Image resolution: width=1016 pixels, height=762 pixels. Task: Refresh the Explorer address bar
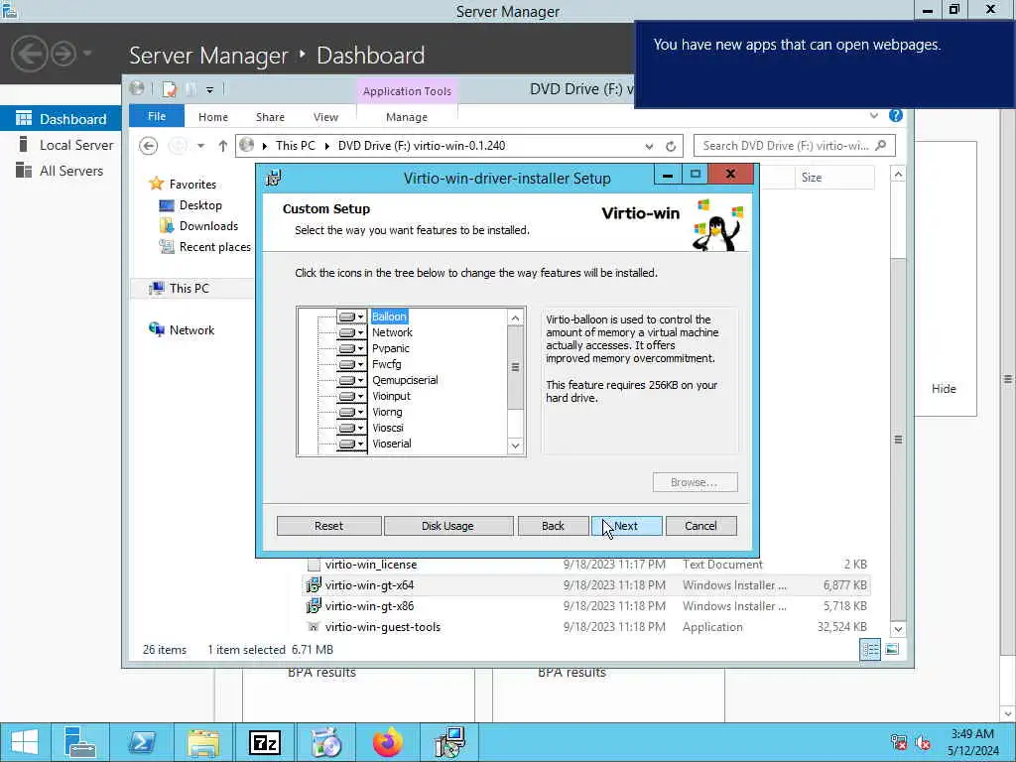point(671,146)
